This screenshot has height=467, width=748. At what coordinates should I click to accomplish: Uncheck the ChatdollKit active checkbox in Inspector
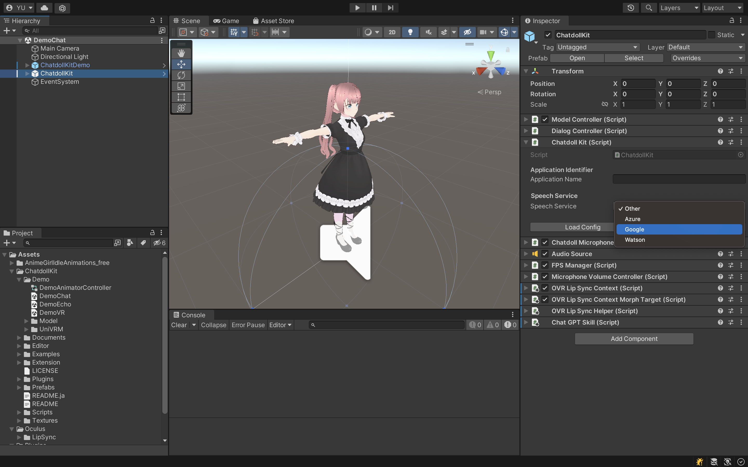tap(548, 35)
